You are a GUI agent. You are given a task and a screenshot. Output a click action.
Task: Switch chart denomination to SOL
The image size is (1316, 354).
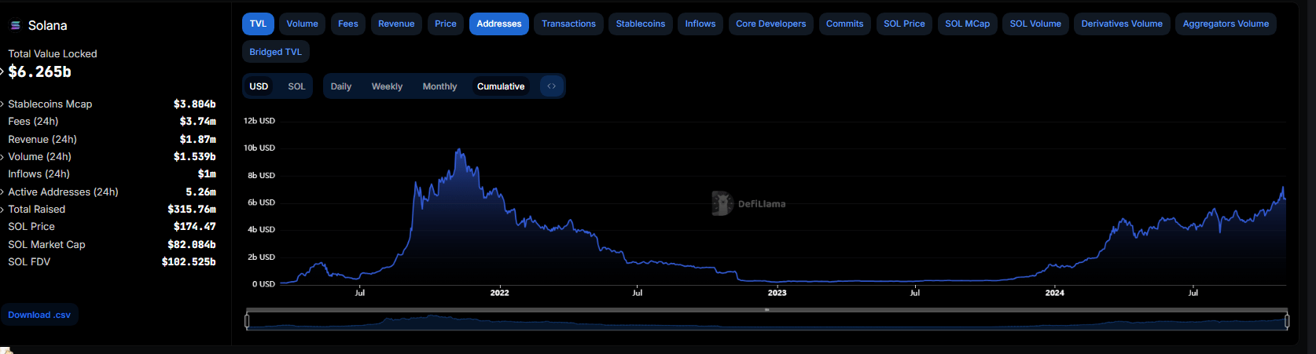pos(296,86)
